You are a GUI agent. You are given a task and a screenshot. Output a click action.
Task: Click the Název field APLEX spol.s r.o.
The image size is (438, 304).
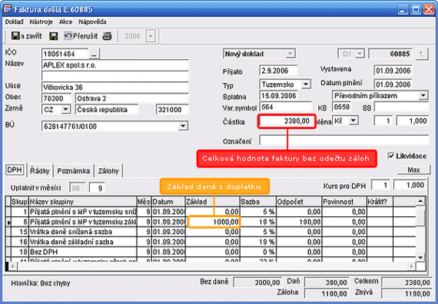click(114, 65)
